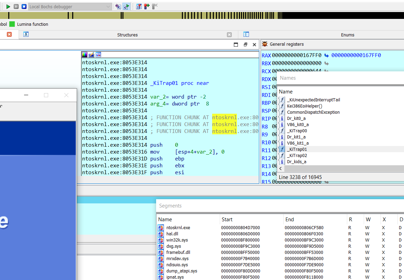Terminate the process with the blue stop button
The height and width of the screenshot is (280, 404).
[24, 7]
